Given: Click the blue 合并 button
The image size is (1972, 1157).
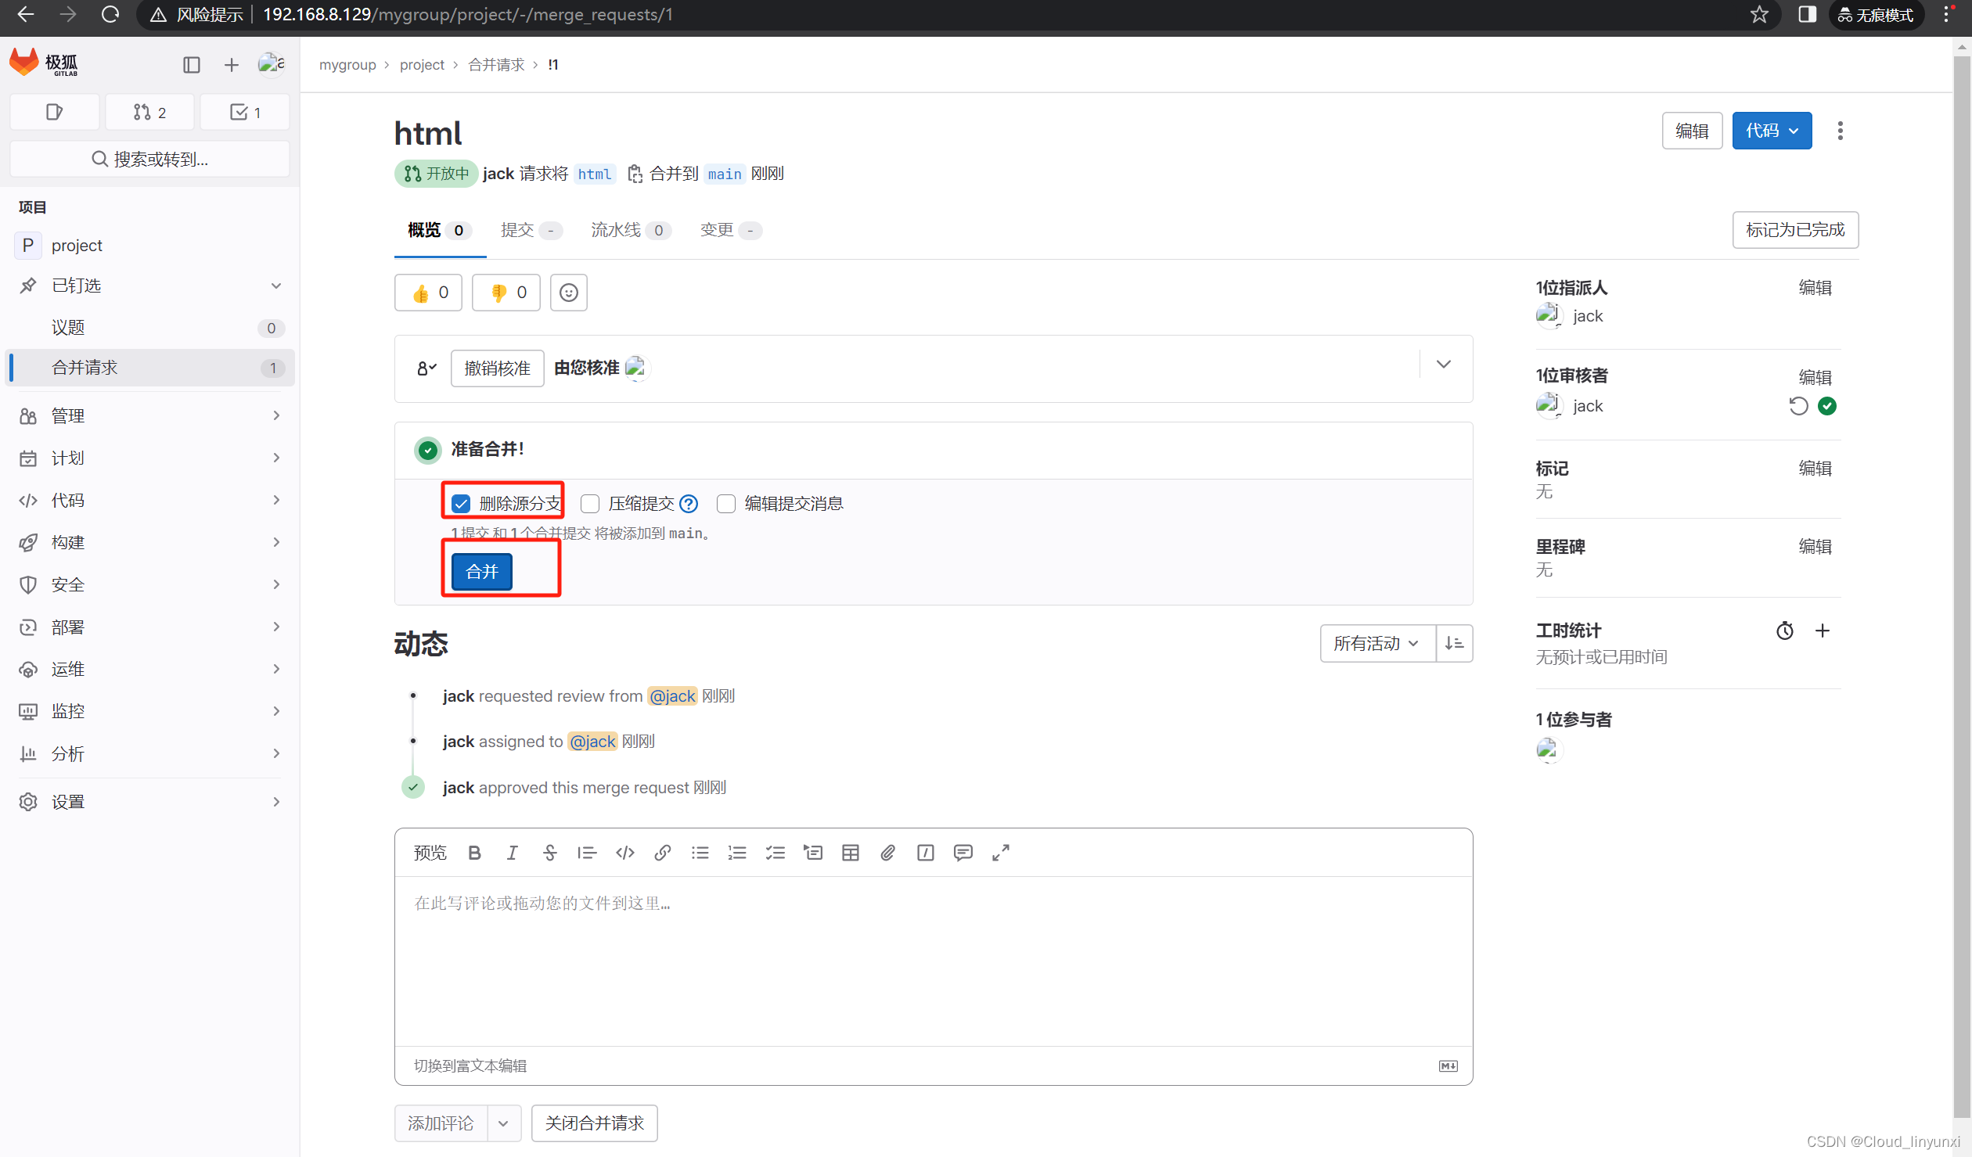Looking at the screenshot, I should [481, 572].
